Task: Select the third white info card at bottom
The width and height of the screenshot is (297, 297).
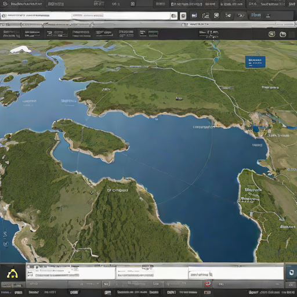Action: (236, 273)
